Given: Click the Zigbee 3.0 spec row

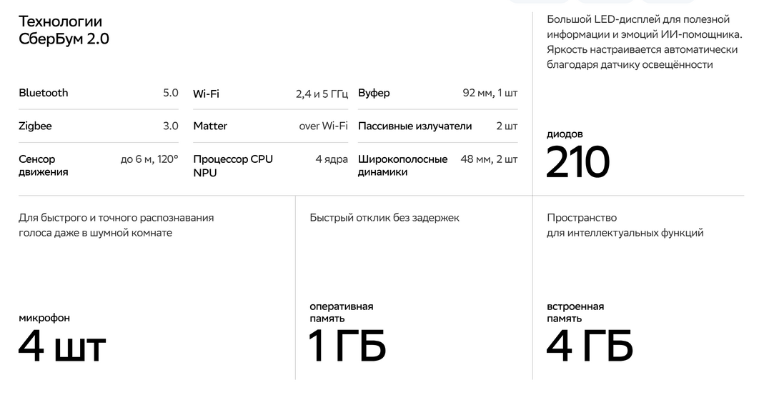Looking at the screenshot, I should pos(99,126).
